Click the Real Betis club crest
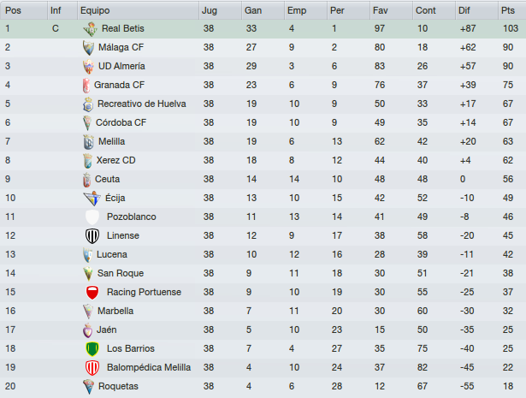The height and width of the screenshot is (398, 526). point(91,29)
